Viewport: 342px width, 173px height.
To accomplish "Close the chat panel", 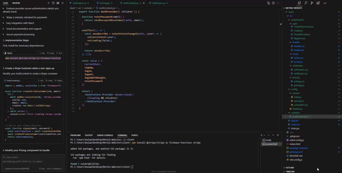I will tap(63, 3).
